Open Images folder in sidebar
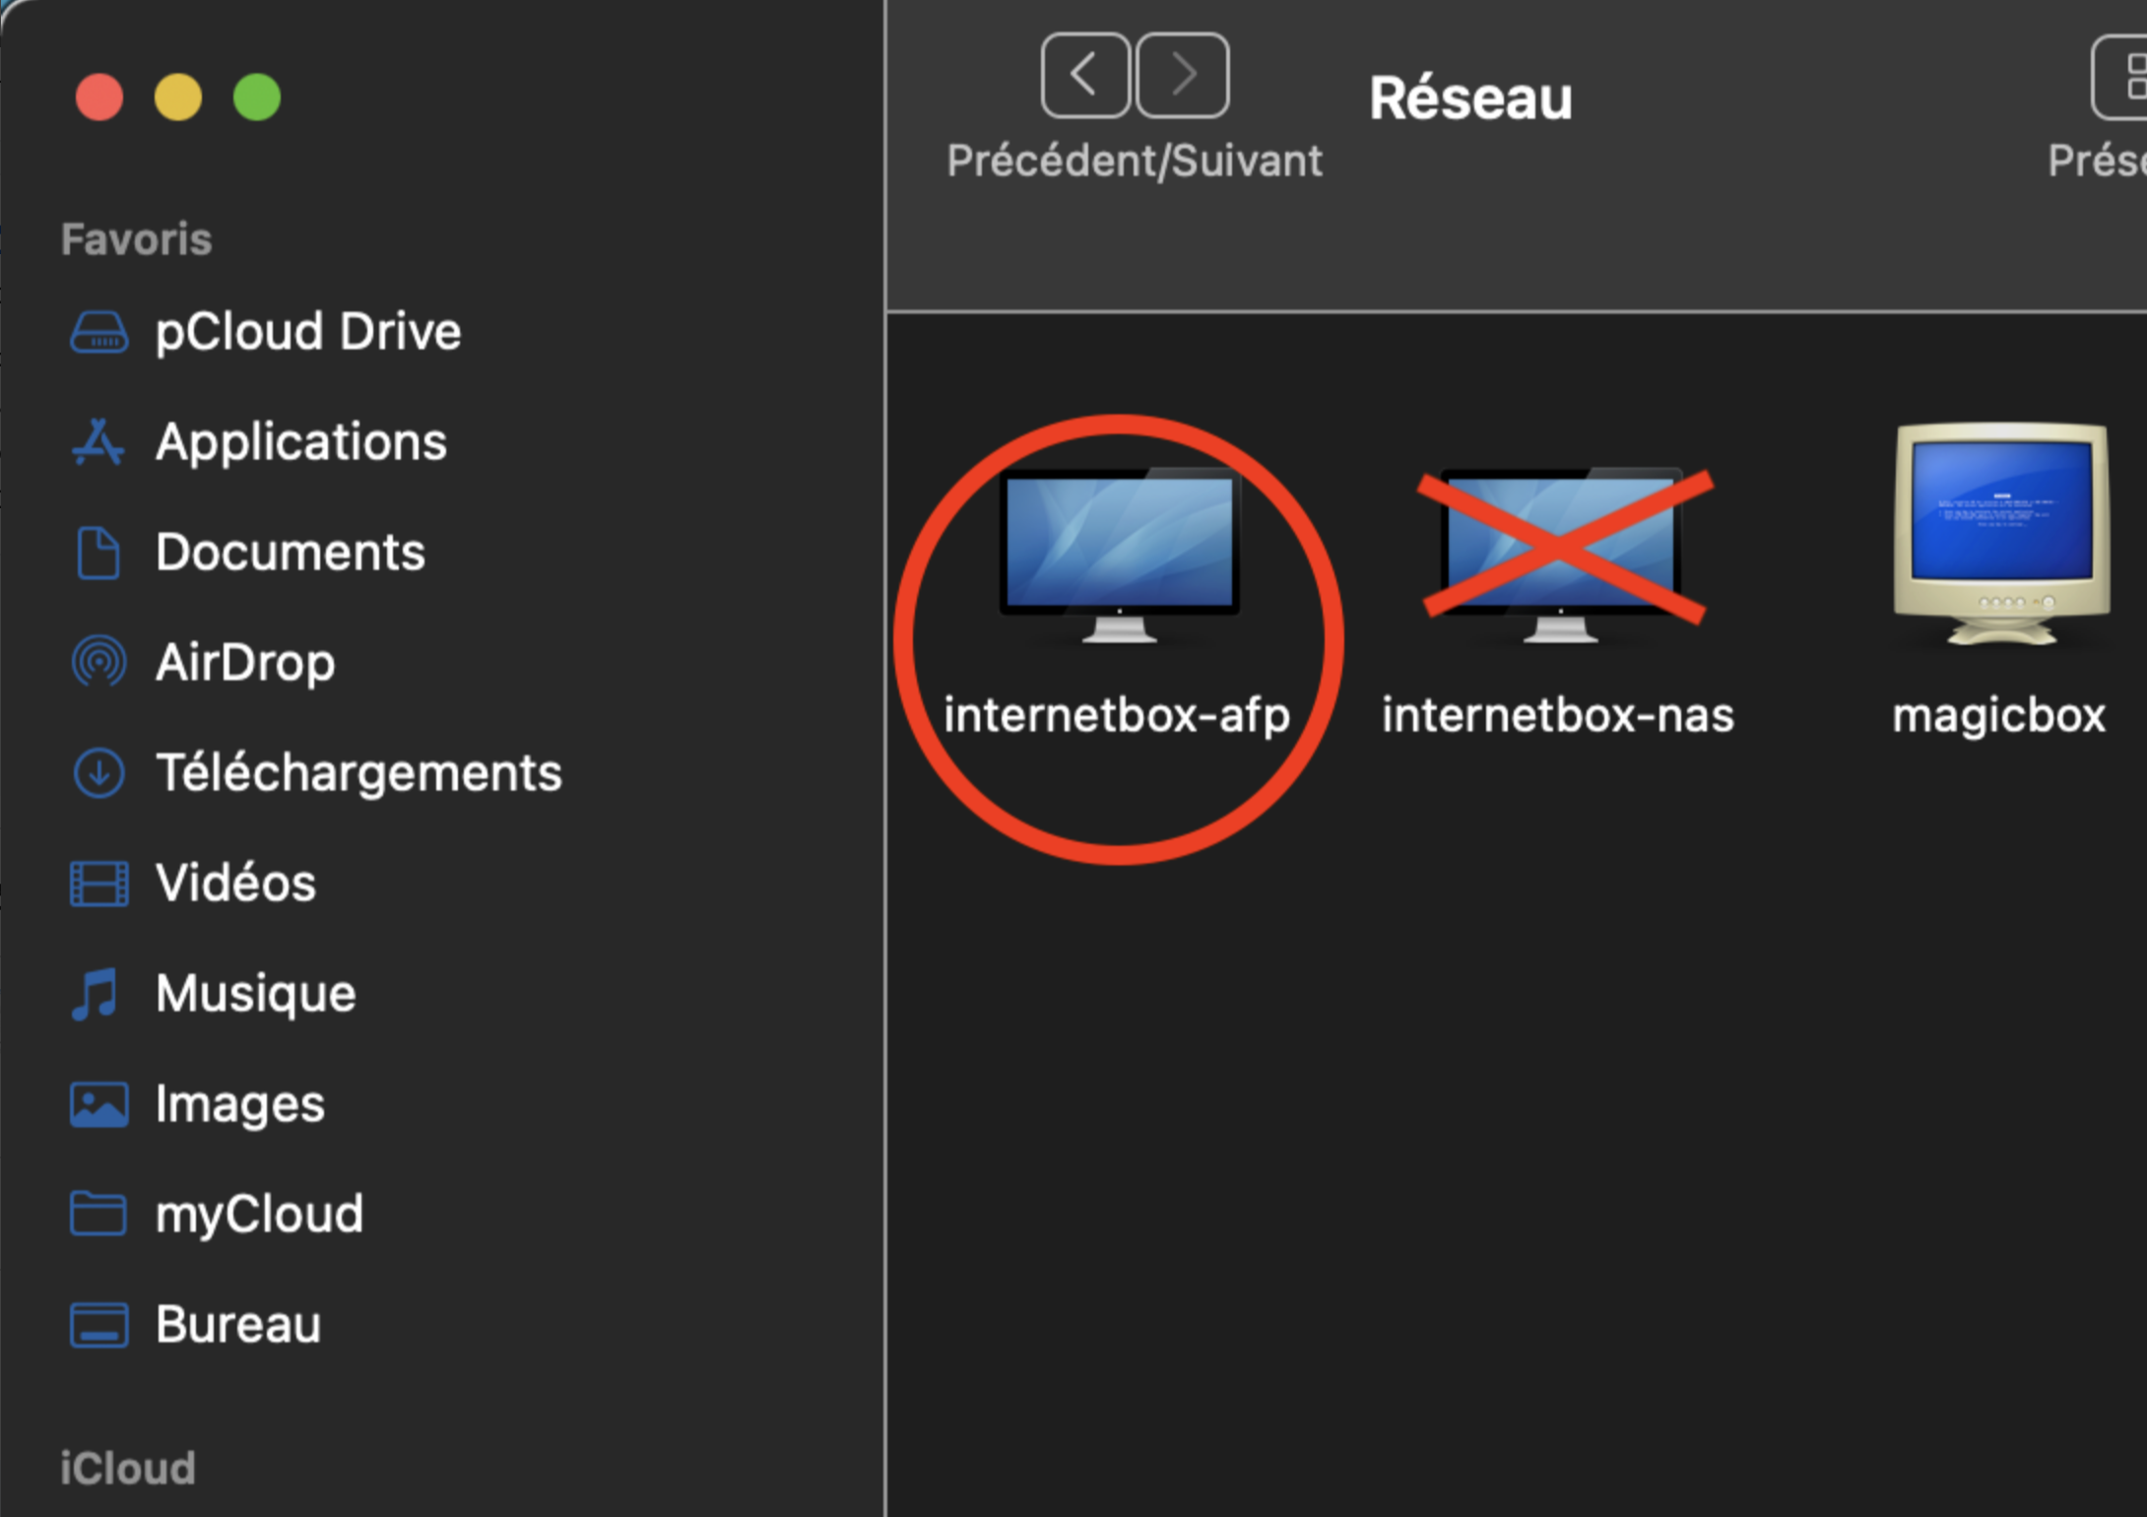The height and width of the screenshot is (1517, 2147). [x=238, y=1104]
